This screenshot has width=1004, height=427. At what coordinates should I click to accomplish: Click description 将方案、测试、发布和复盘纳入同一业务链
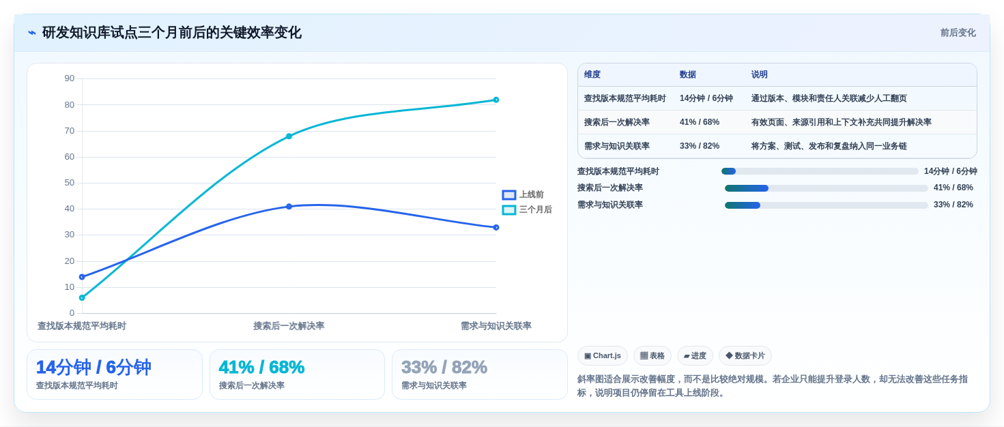[x=829, y=146]
